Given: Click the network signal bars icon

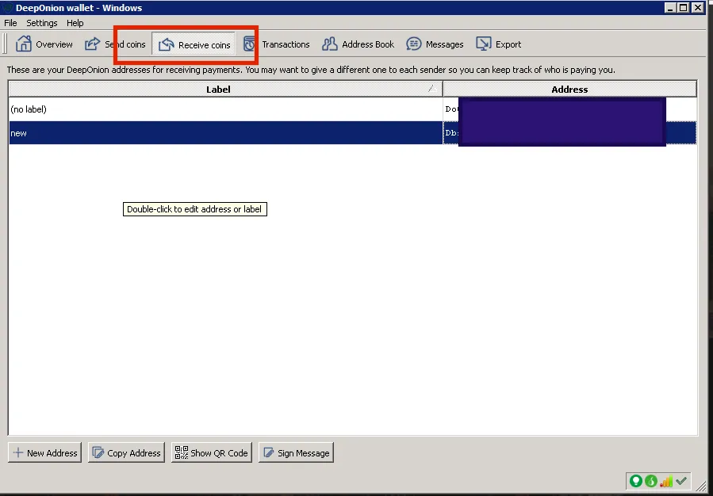Looking at the screenshot, I should (x=666, y=481).
